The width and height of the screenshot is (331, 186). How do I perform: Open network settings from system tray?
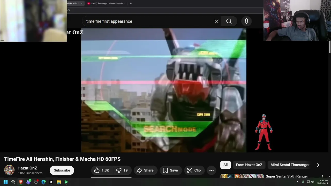[309, 182]
